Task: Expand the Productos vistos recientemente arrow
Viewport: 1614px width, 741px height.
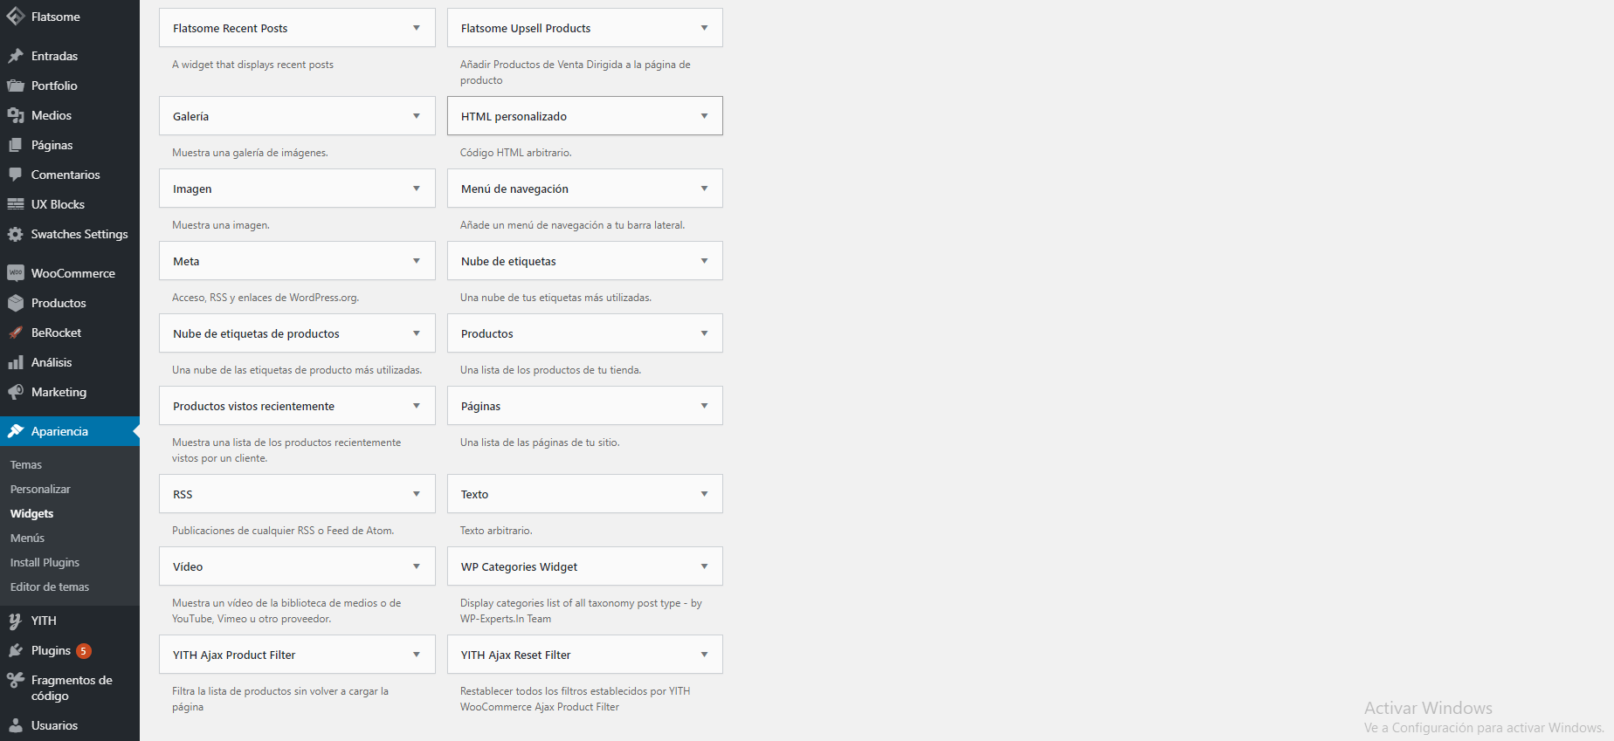Action: [x=416, y=406]
